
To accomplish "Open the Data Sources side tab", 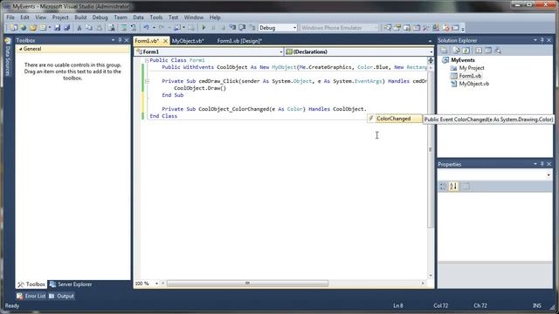I will tap(8, 57).
